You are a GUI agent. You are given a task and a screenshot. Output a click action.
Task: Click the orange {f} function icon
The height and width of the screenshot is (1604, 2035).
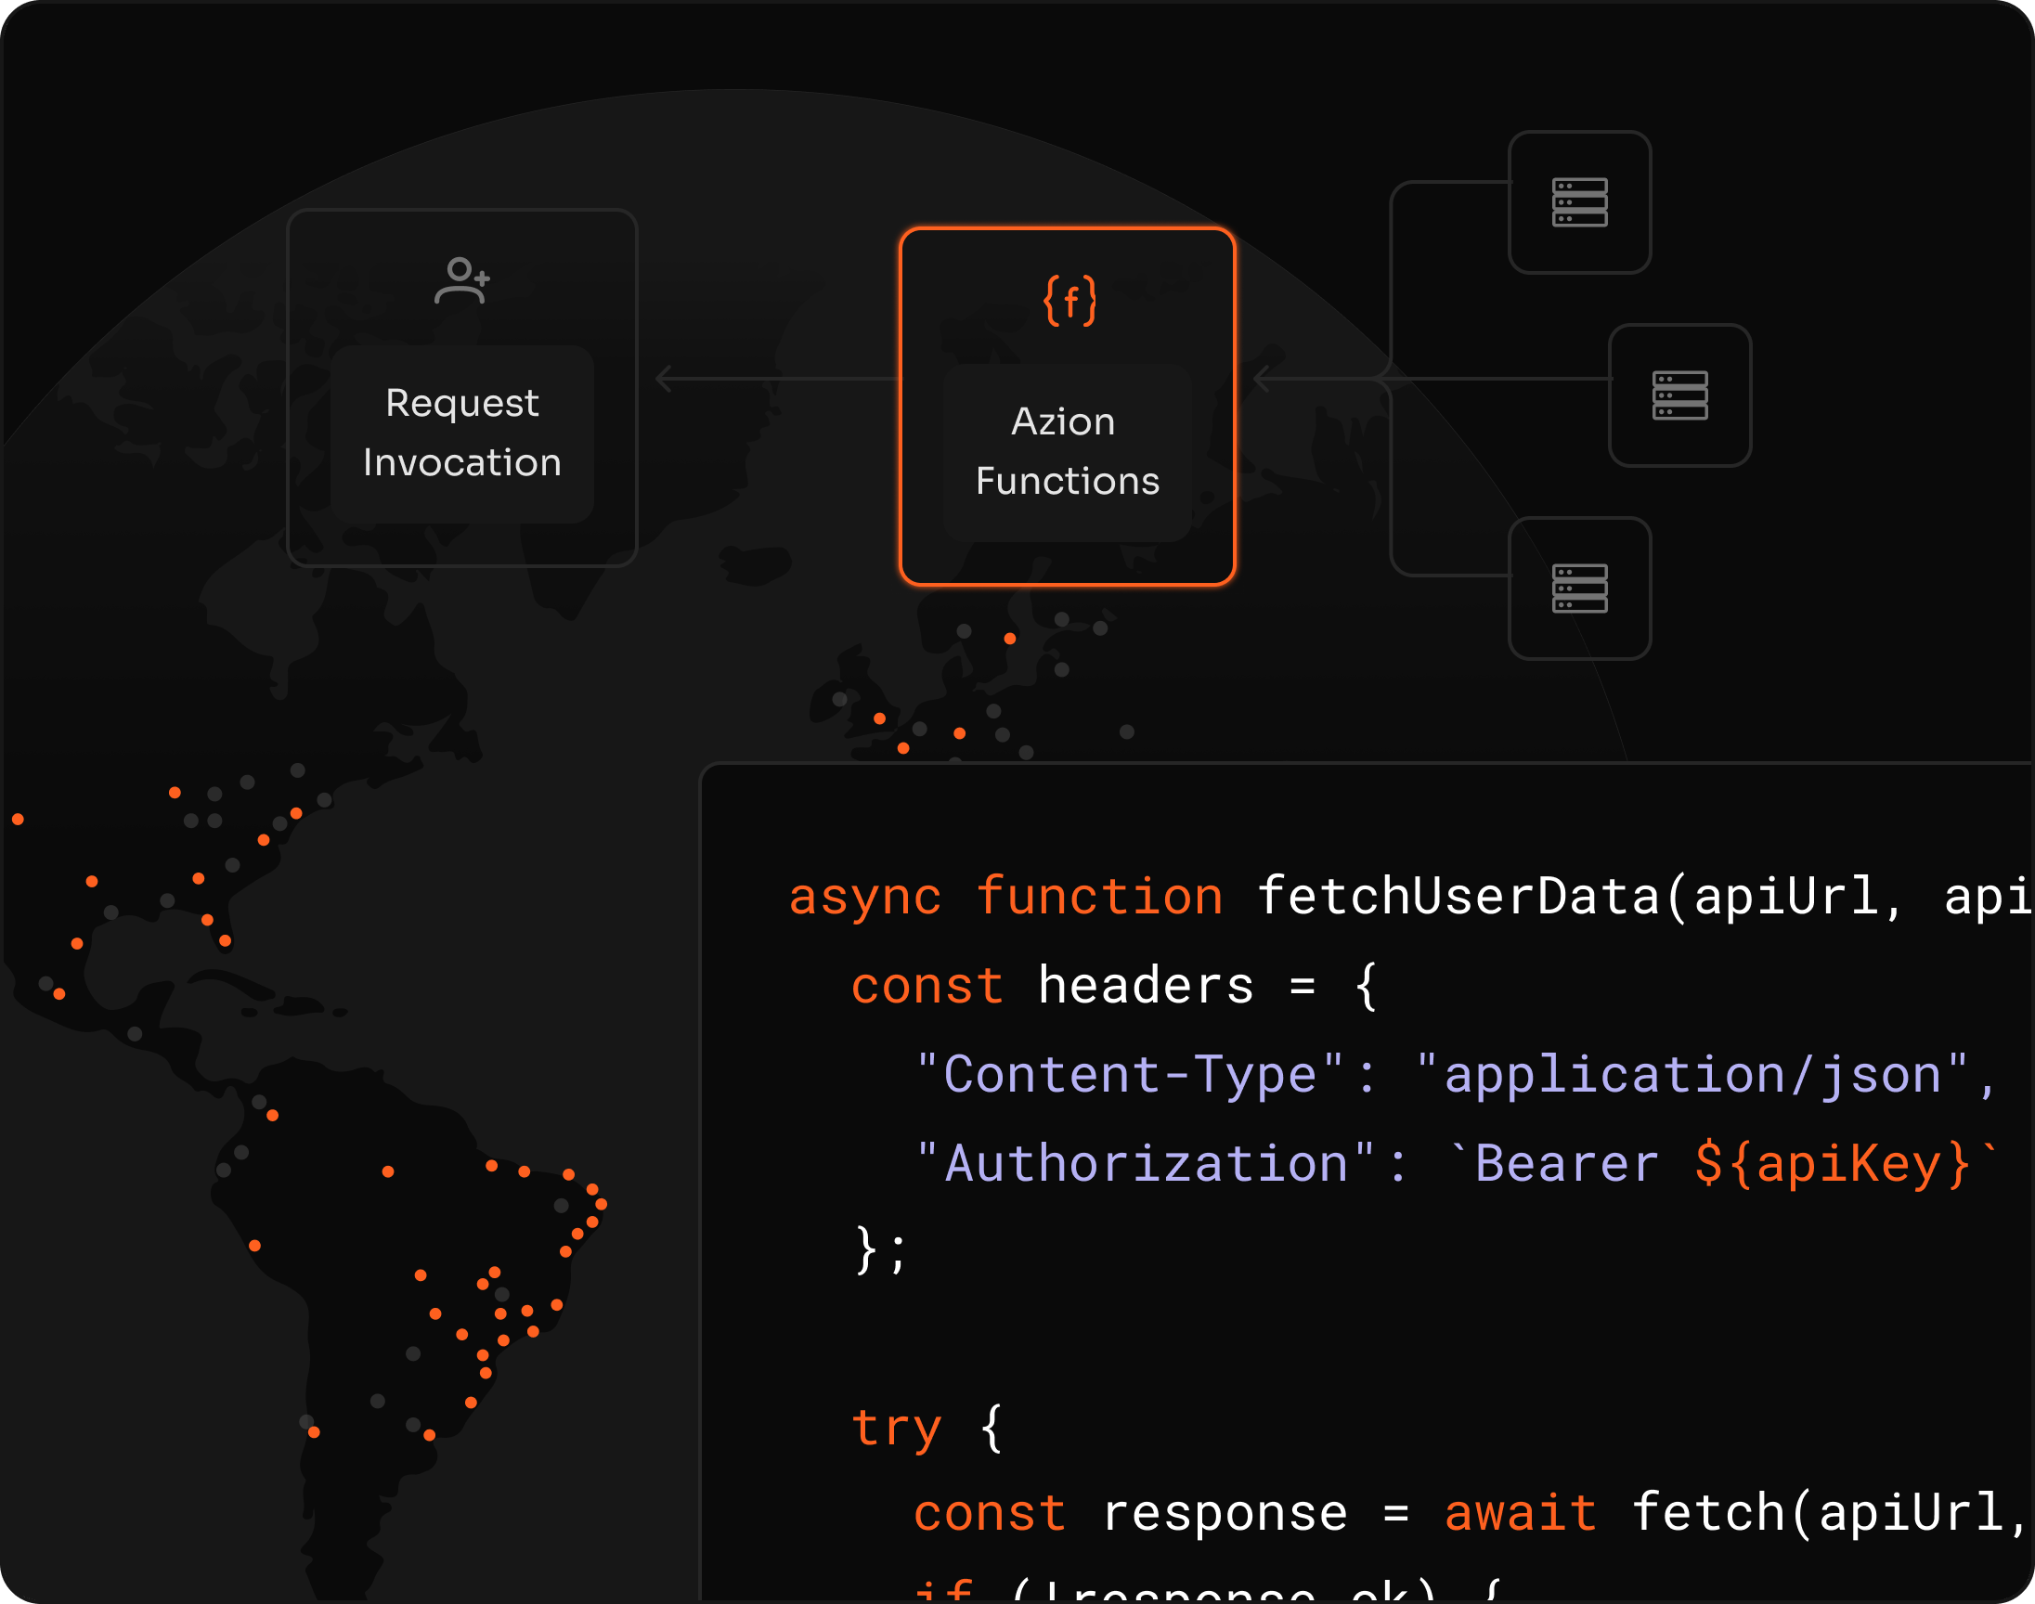click(x=1069, y=301)
